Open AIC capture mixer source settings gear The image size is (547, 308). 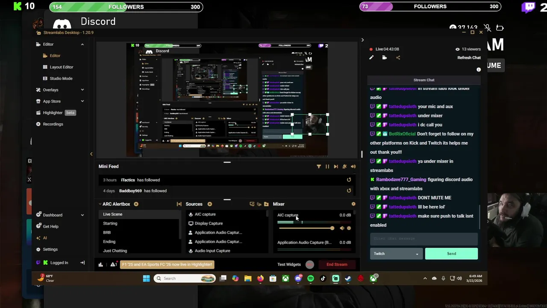click(x=349, y=228)
